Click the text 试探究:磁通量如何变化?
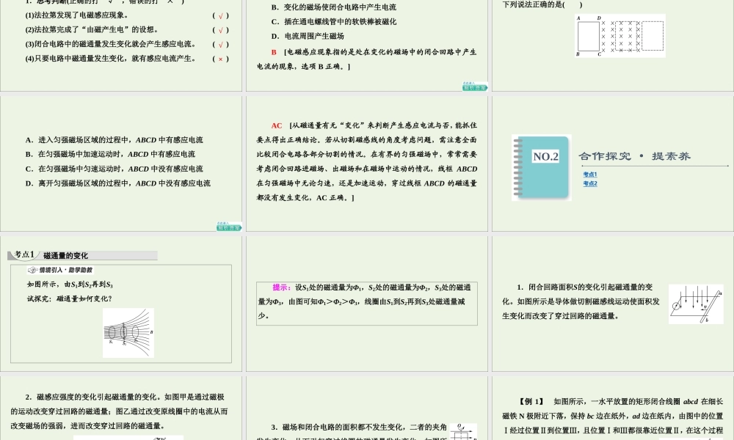This screenshot has height=440, width=734. (69, 298)
